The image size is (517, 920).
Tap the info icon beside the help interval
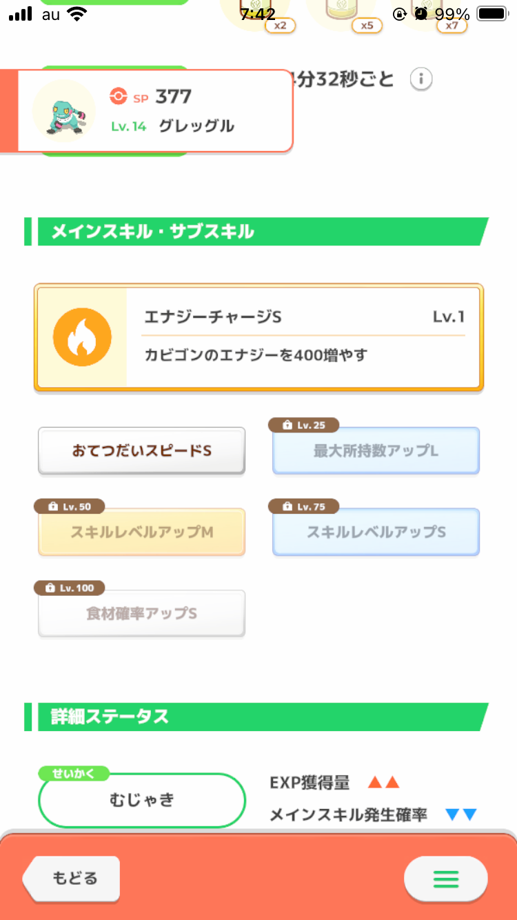tap(421, 79)
